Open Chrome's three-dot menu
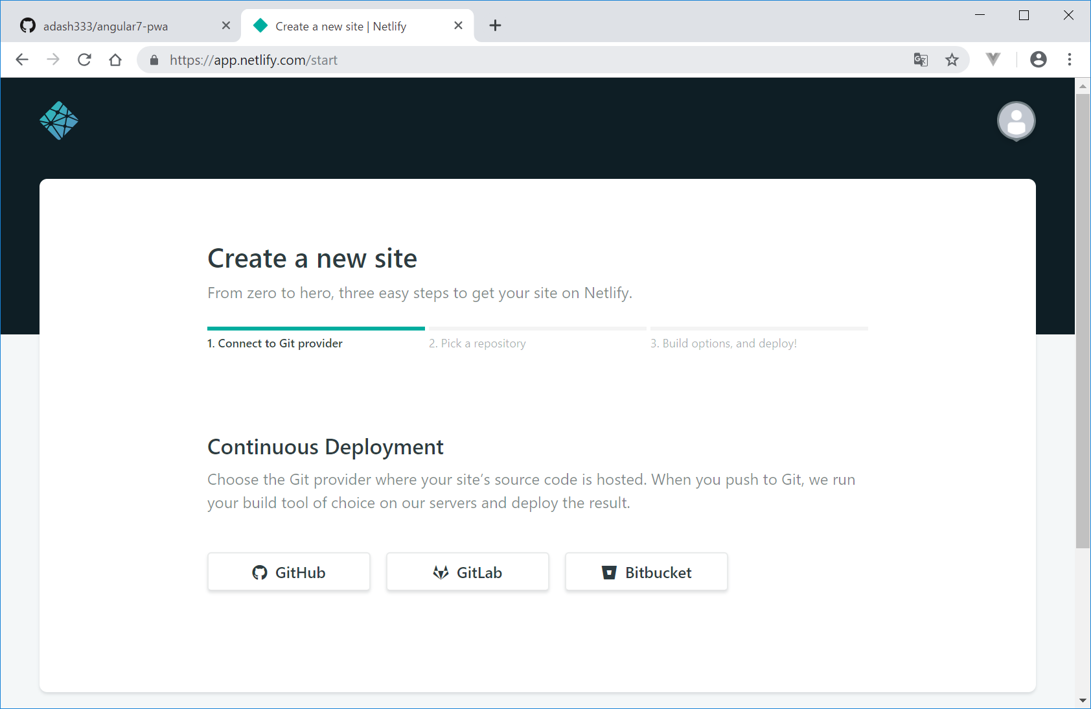Viewport: 1091px width, 709px height. [x=1070, y=60]
